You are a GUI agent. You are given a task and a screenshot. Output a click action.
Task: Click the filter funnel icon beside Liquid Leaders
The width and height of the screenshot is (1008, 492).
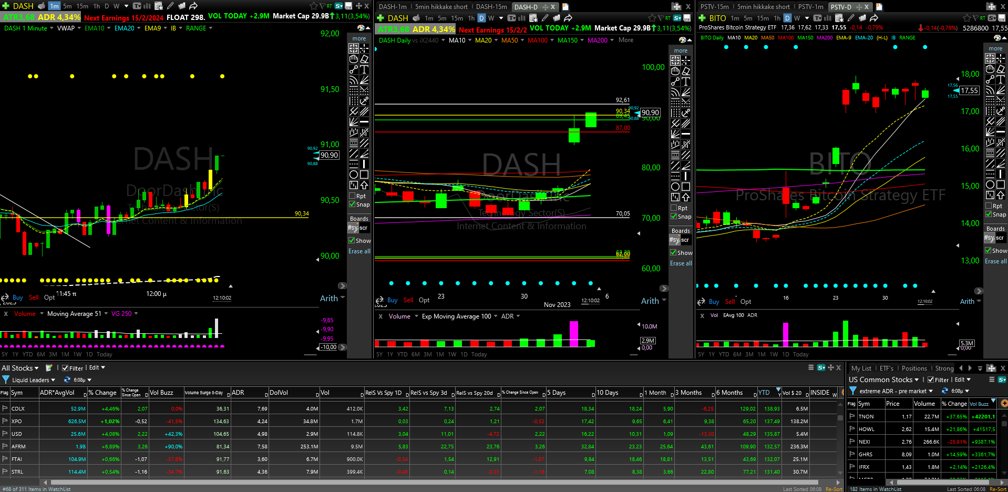pos(6,380)
